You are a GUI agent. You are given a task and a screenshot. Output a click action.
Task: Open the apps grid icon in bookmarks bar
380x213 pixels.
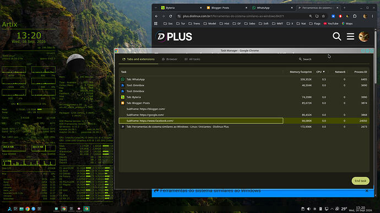[x=156, y=24]
